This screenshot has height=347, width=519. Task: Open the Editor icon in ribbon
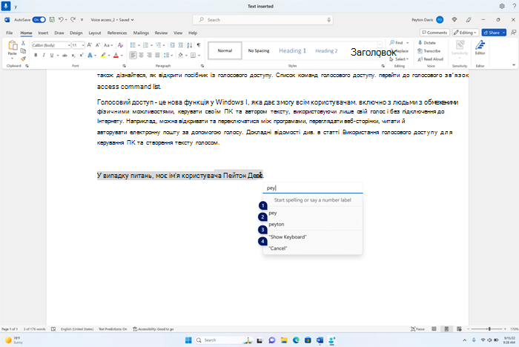coord(480,47)
